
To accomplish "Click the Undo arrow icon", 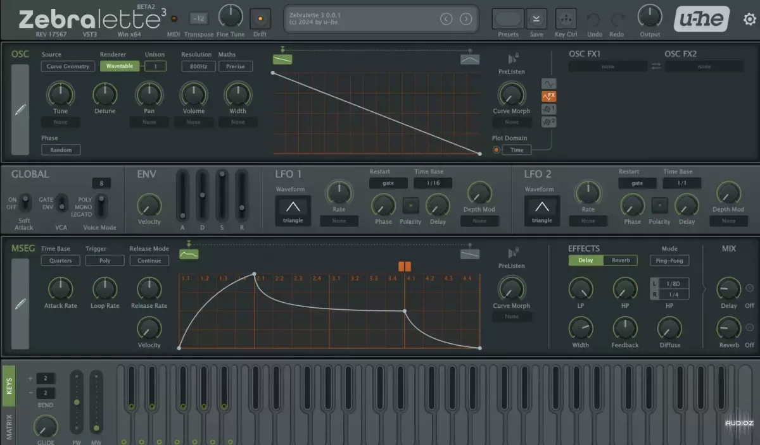I will [594, 19].
